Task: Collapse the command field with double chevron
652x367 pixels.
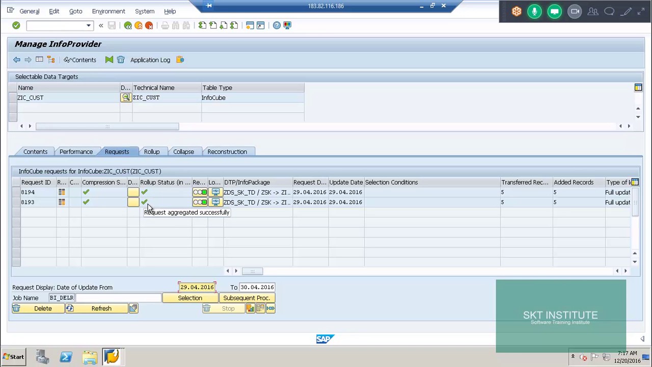Action: tap(101, 25)
